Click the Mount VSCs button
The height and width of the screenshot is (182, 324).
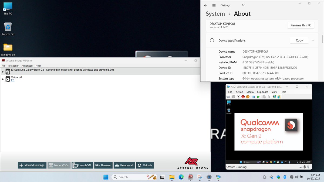tap(59, 165)
